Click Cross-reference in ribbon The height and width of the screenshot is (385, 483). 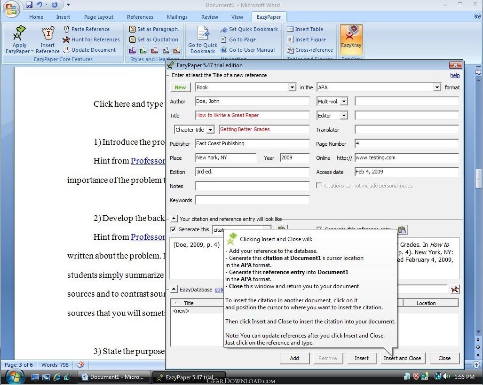(310, 50)
